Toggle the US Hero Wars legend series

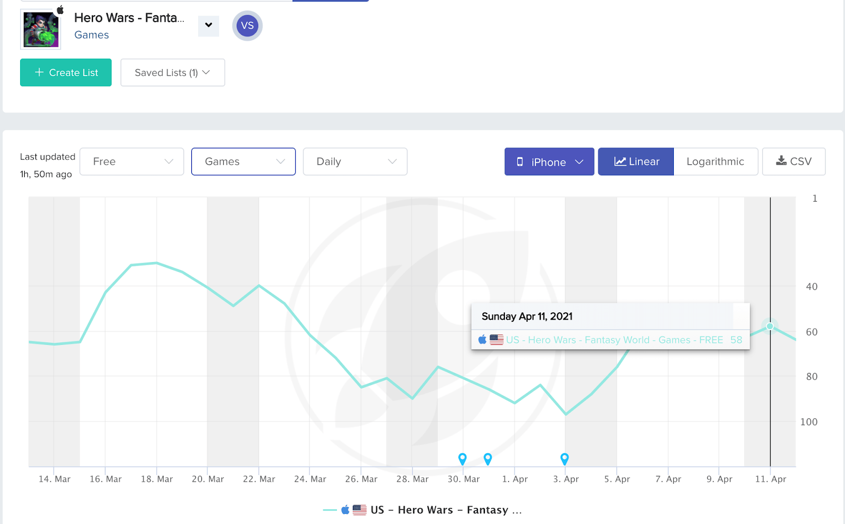pyautogui.click(x=422, y=510)
